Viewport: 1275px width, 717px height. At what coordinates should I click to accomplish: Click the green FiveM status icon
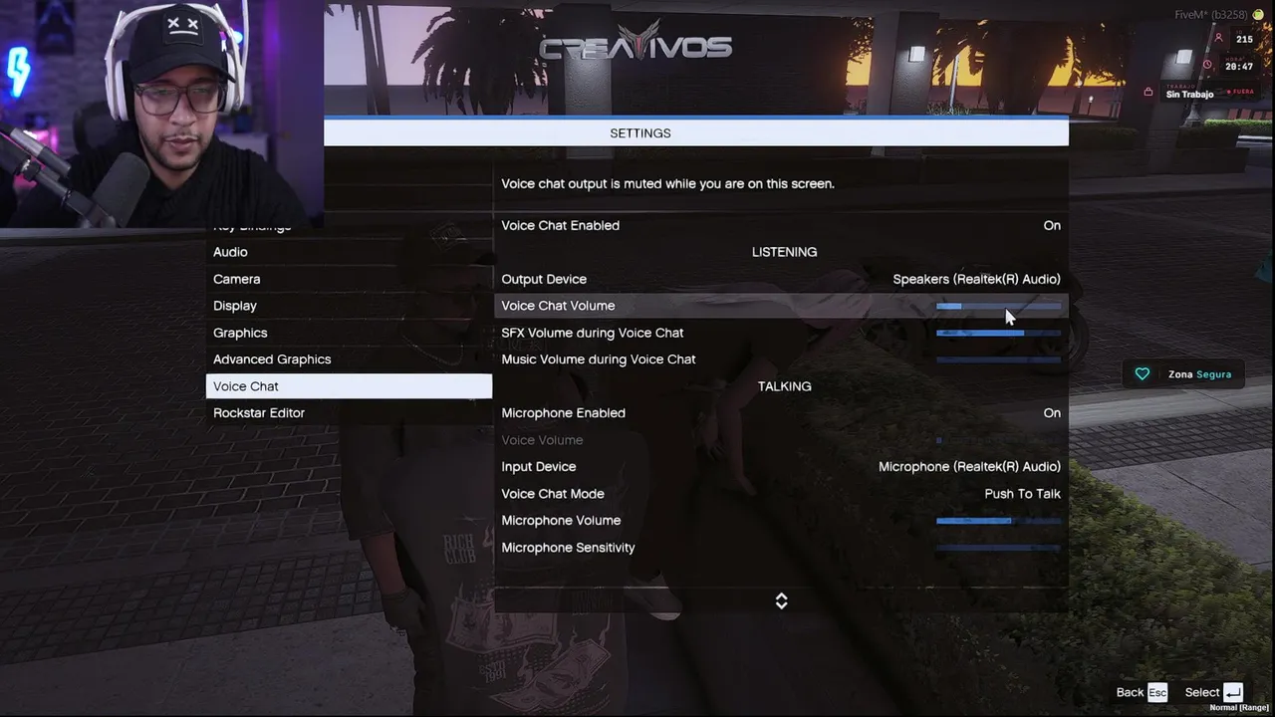[x=1257, y=14]
